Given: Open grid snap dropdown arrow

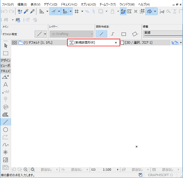Looking at the screenshot, I should click(82, 11).
